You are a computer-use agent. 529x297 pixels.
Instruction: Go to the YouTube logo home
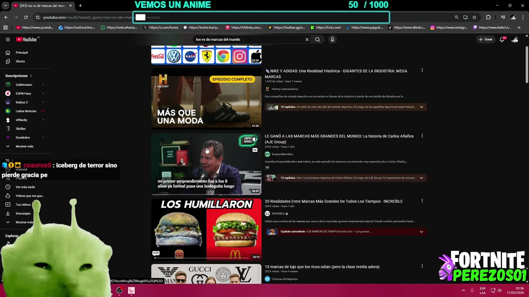[x=26, y=40]
